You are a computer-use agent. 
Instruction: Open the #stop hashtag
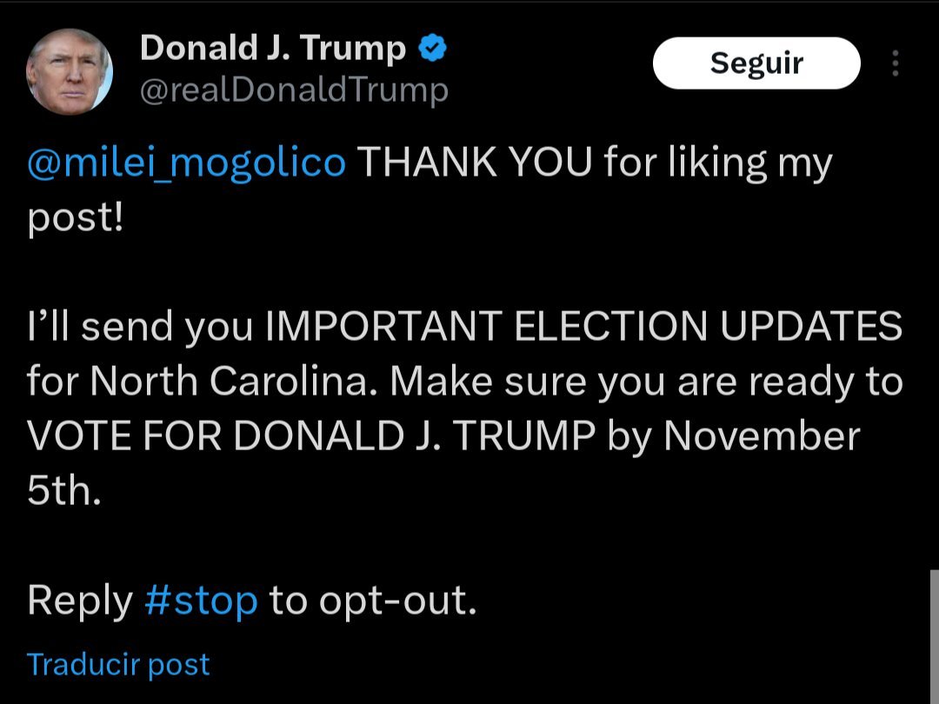(x=201, y=601)
